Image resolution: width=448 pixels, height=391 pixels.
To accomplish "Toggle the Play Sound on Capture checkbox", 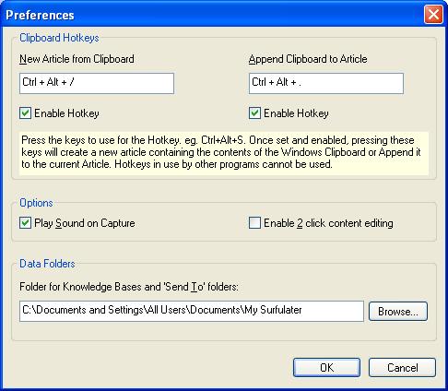I will [x=25, y=223].
